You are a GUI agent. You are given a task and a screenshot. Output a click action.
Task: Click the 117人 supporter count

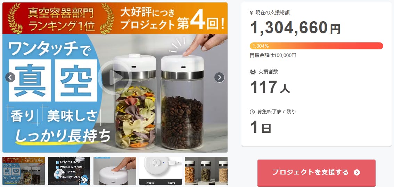270,87
